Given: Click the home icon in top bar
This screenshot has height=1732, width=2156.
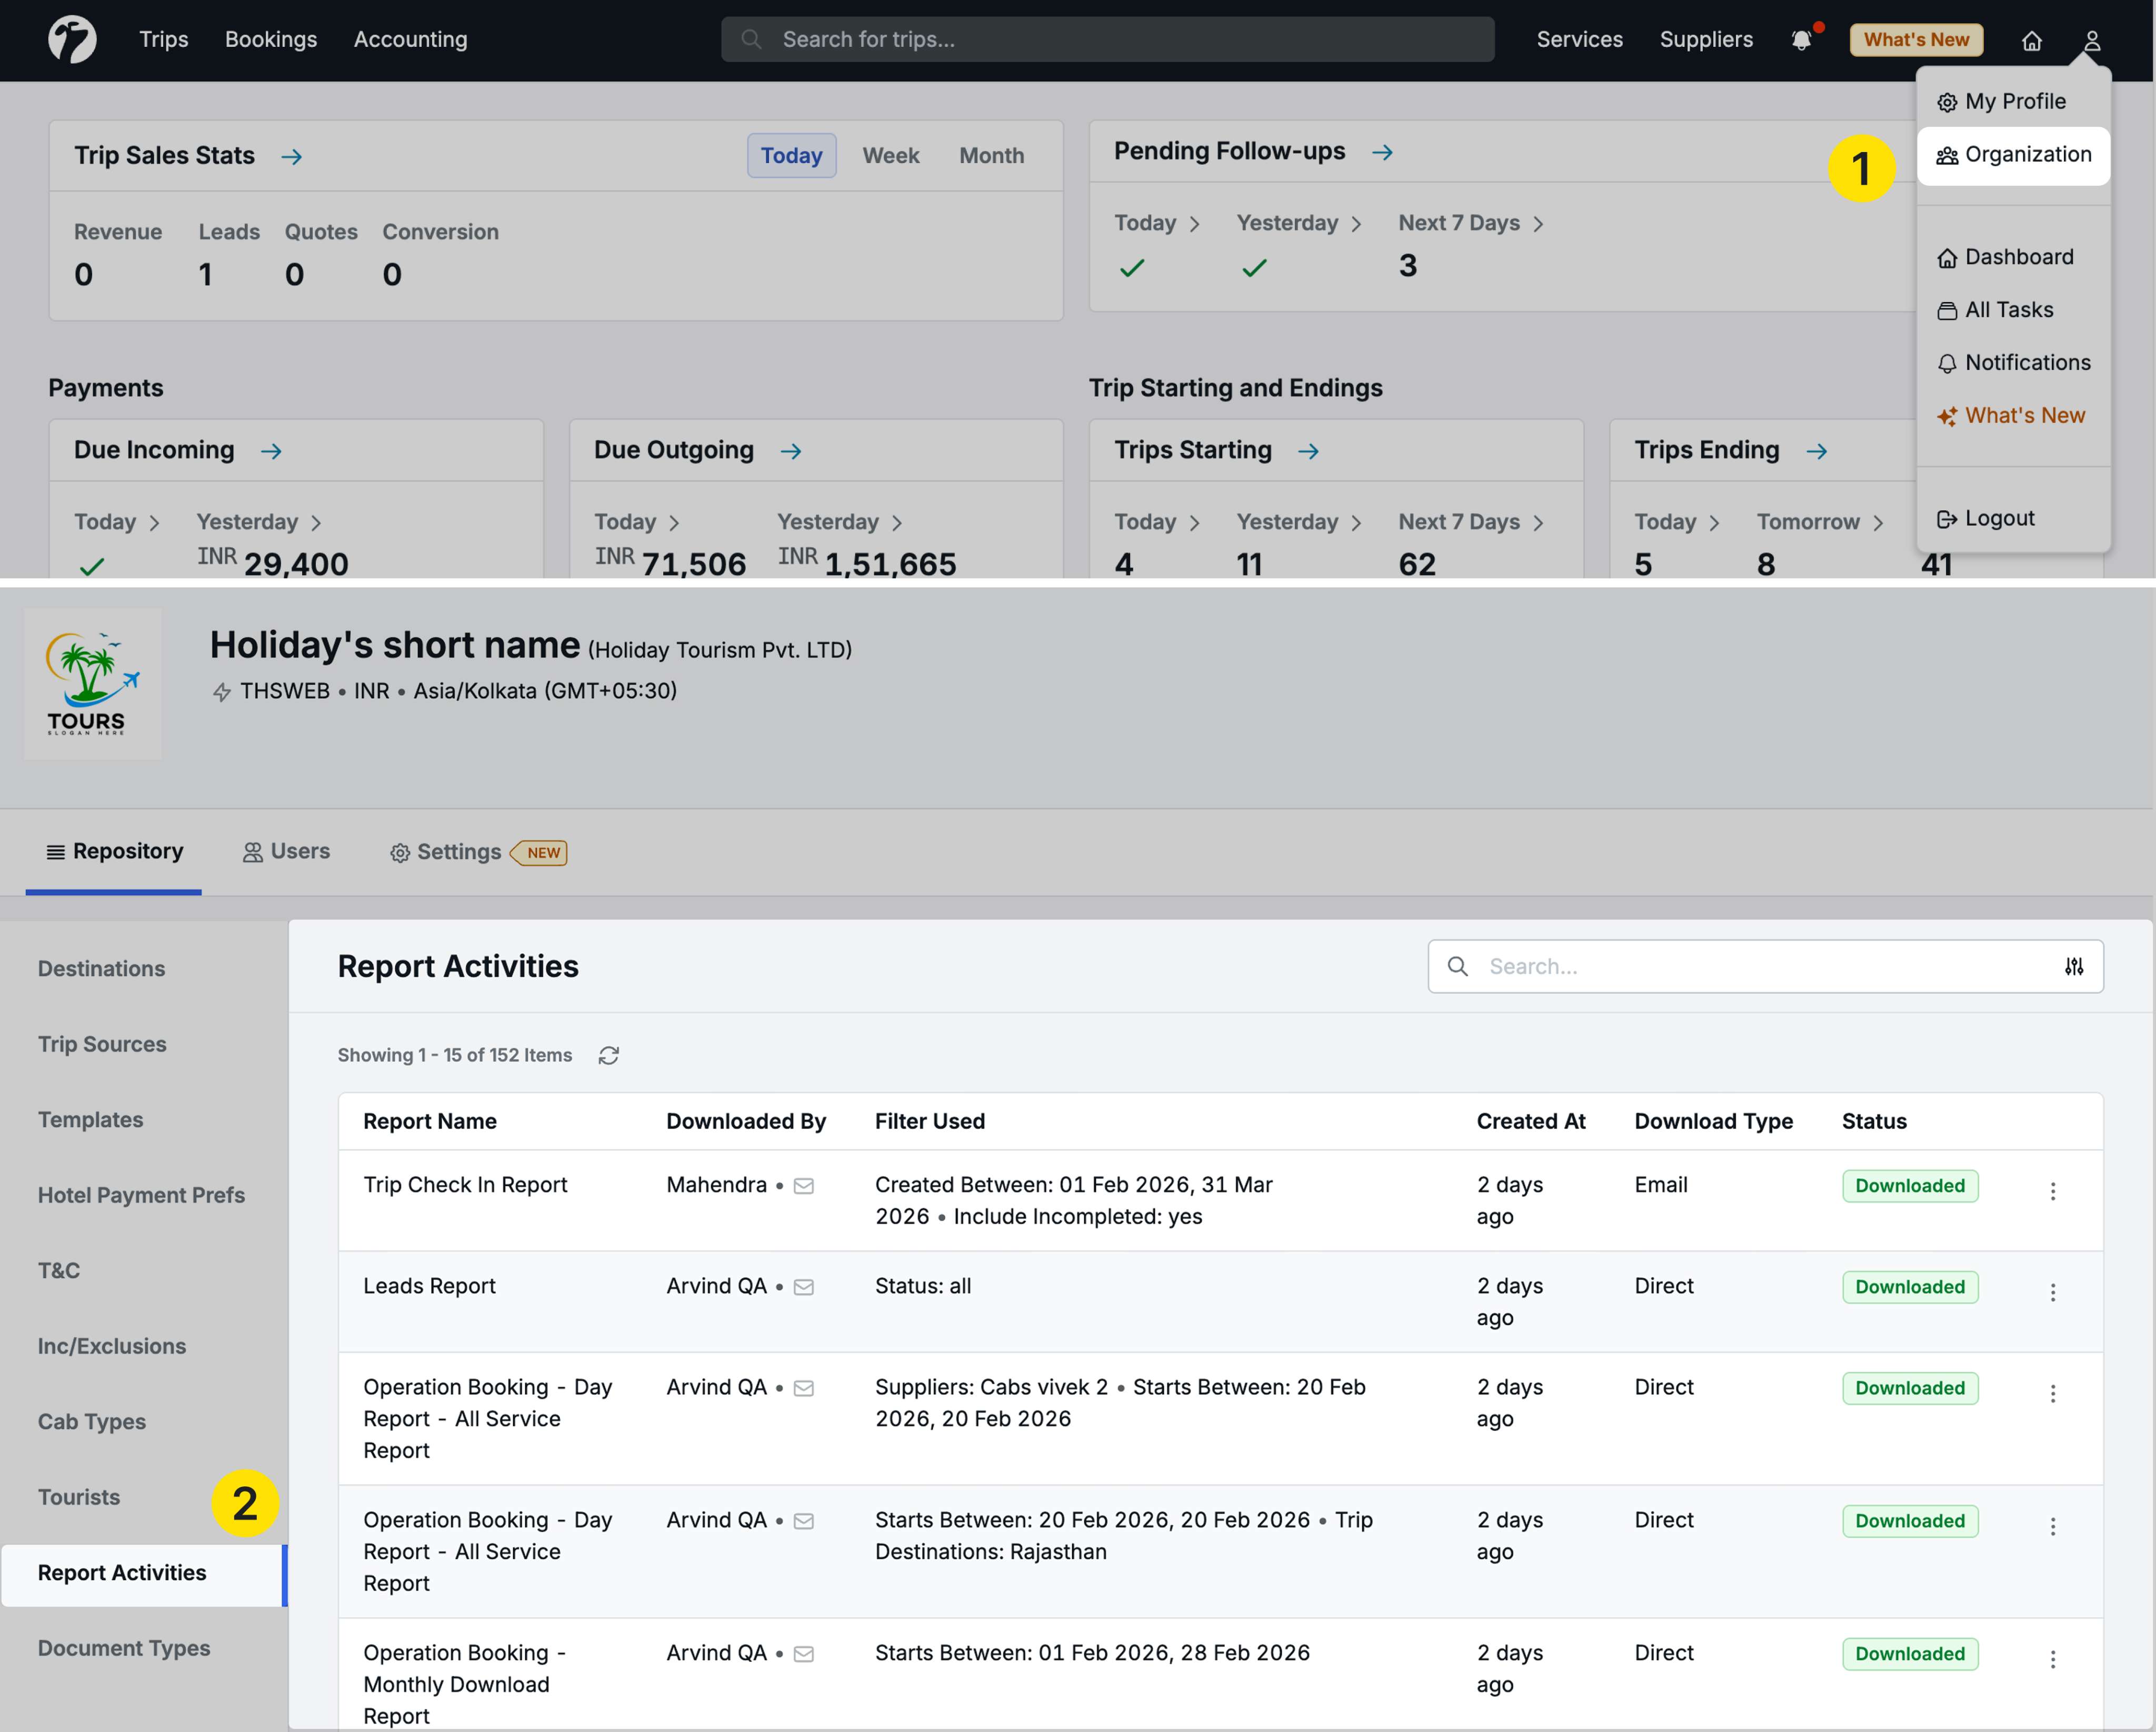Looking at the screenshot, I should tap(2031, 40).
